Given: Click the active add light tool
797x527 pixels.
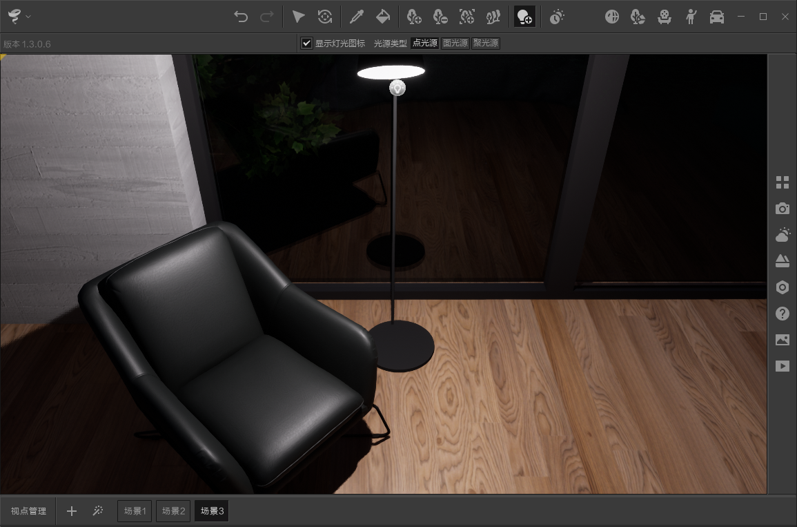Looking at the screenshot, I should tap(524, 16).
